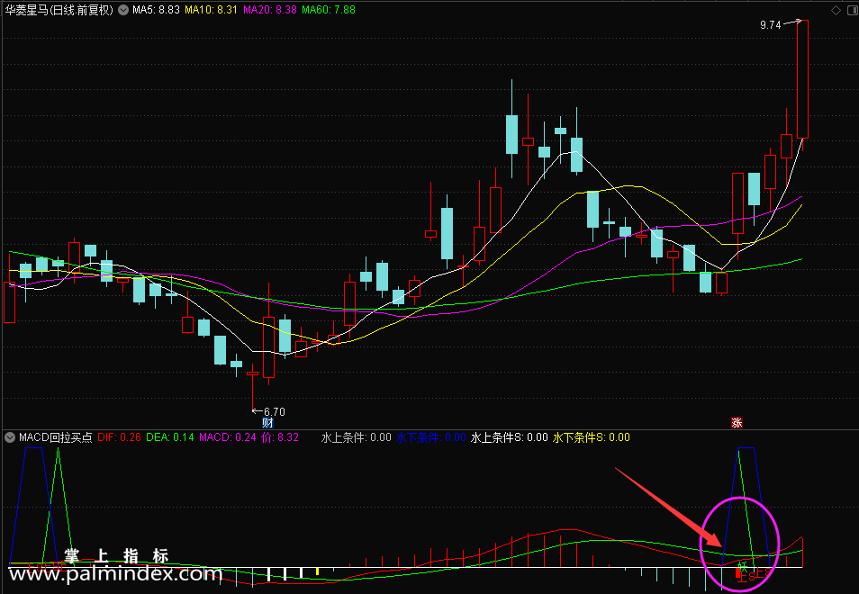Image resolution: width=859 pixels, height=594 pixels.
Task: Click the 水上条件S: 0.00 label
Action: tap(510, 437)
